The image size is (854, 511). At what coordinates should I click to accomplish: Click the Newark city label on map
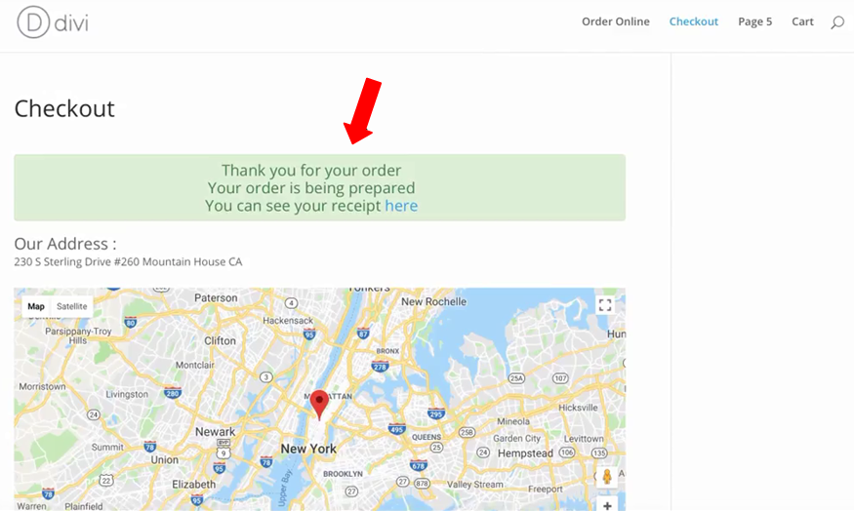215,432
